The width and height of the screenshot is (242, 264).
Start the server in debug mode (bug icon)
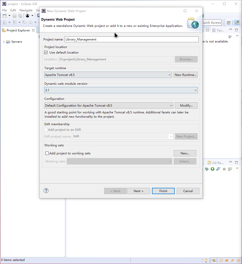pos(207,169)
